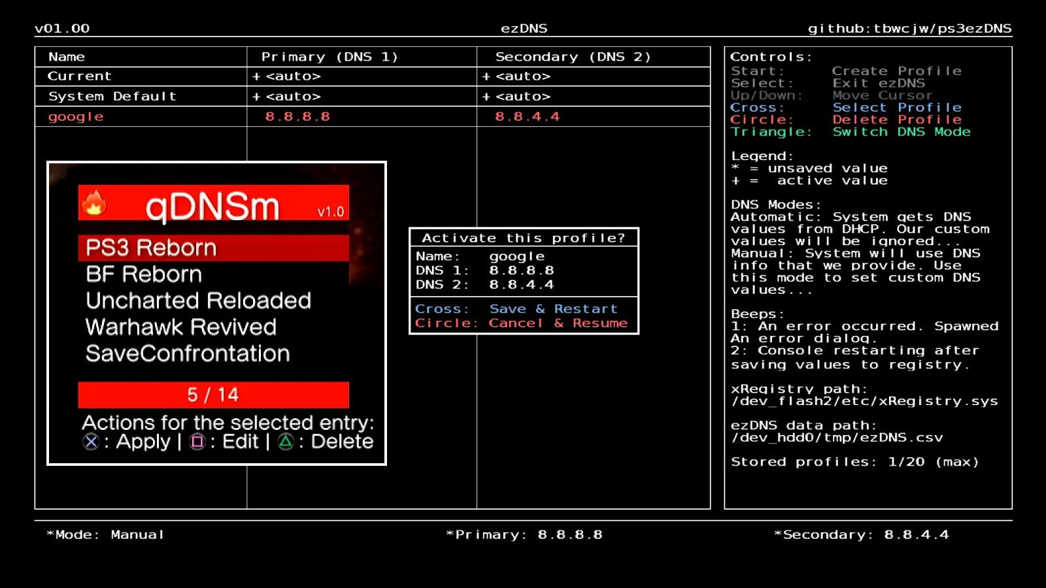Image resolution: width=1046 pixels, height=588 pixels.
Task: Click the Current row name cell
Action: (x=79, y=76)
